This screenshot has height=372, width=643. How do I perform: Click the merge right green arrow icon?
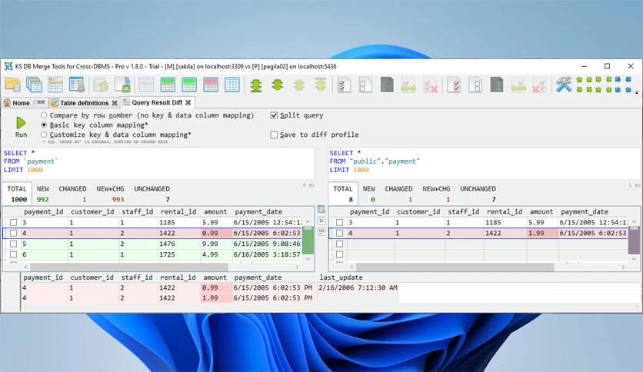(x=408, y=85)
